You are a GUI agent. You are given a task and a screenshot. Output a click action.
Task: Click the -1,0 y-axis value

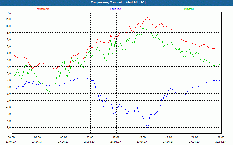click(x=8, y=100)
